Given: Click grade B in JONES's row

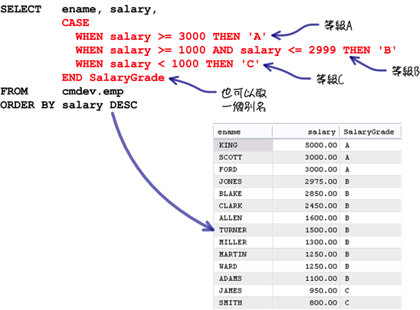Looking at the screenshot, I should [x=347, y=181].
